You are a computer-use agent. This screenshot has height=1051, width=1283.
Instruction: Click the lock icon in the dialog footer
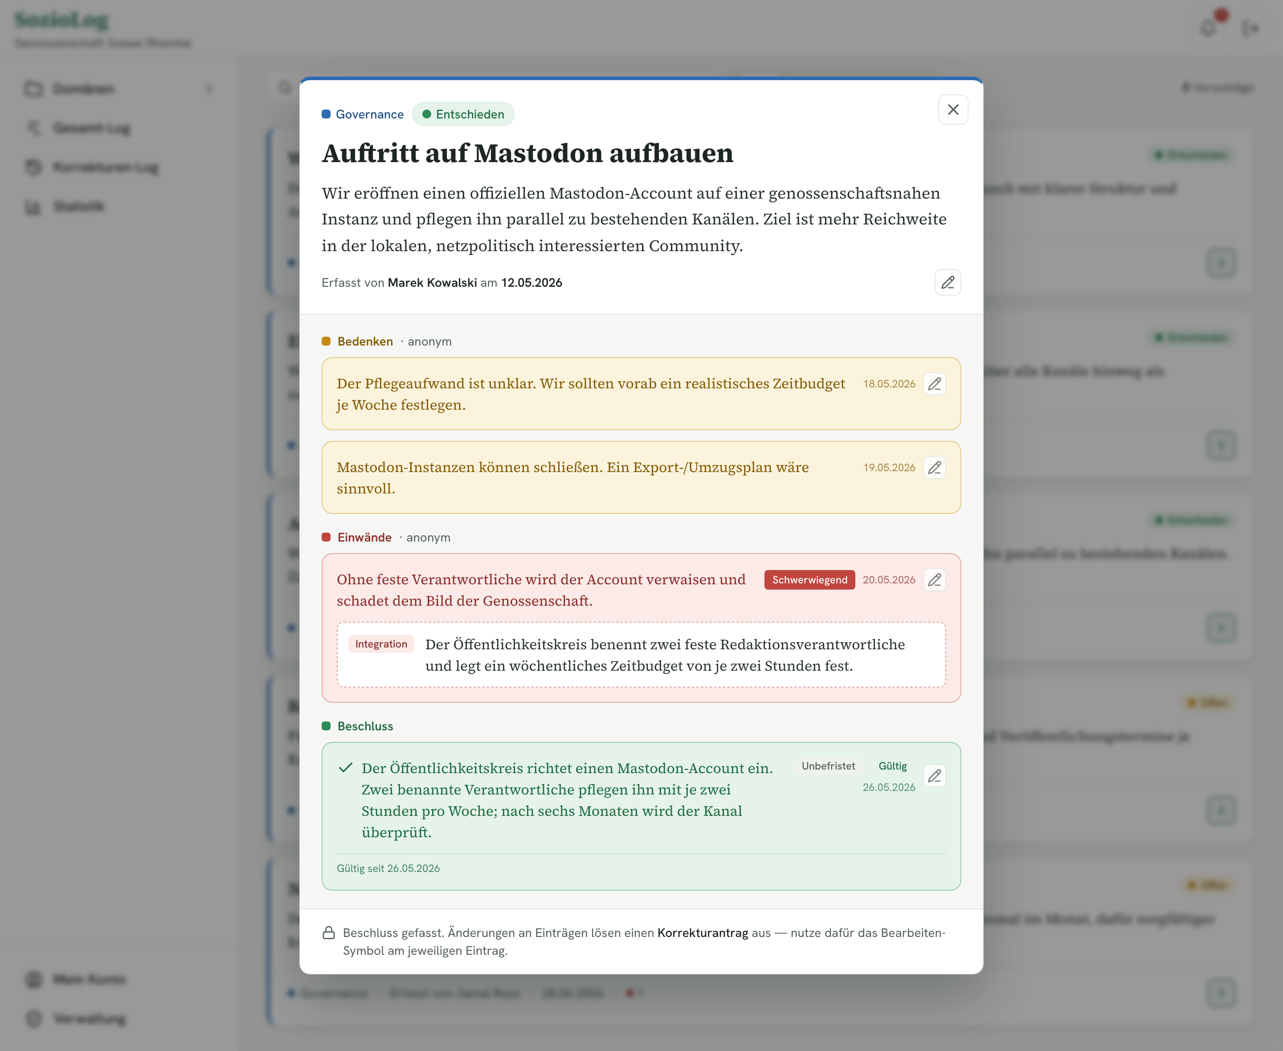[x=329, y=933]
